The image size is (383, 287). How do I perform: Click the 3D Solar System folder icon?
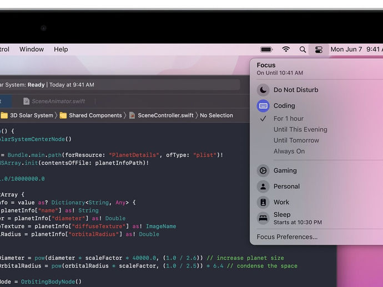coord(4,115)
